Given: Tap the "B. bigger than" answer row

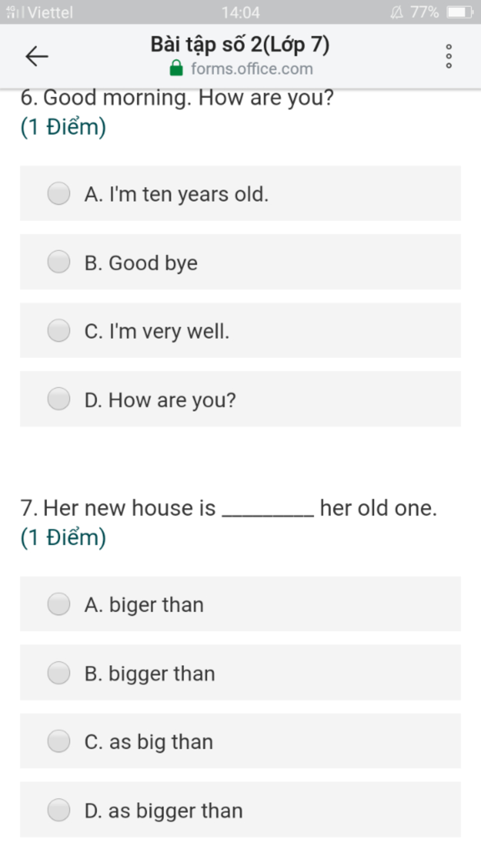Looking at the screenshot, I should pos(240,673).
